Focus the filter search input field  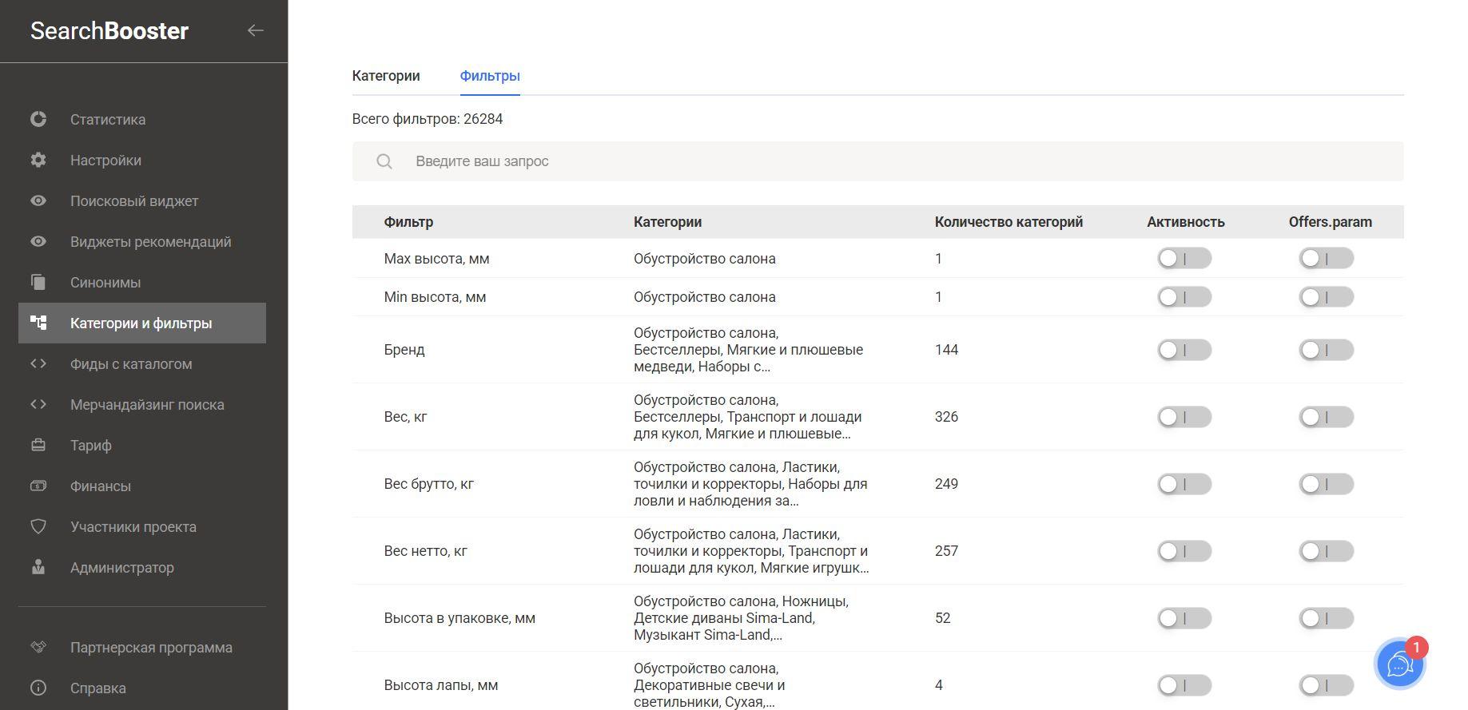[x=877, y=161]
